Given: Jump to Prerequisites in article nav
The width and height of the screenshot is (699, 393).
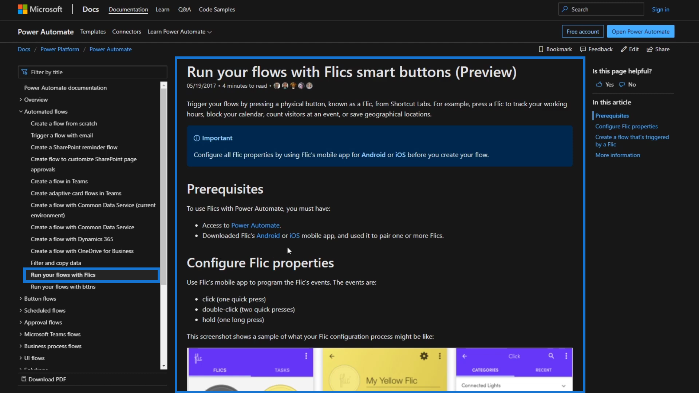Looking at the screenshot, I should [x=612, y=116].
